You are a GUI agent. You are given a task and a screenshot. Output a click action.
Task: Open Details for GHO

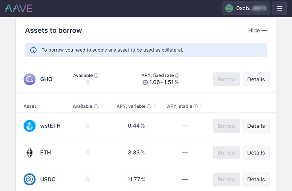256,79
